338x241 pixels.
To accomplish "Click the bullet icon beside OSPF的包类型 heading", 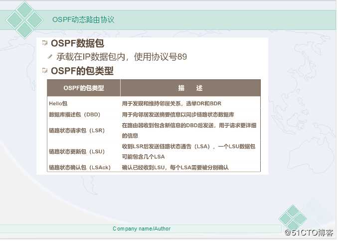I will (x=45, y=70).
